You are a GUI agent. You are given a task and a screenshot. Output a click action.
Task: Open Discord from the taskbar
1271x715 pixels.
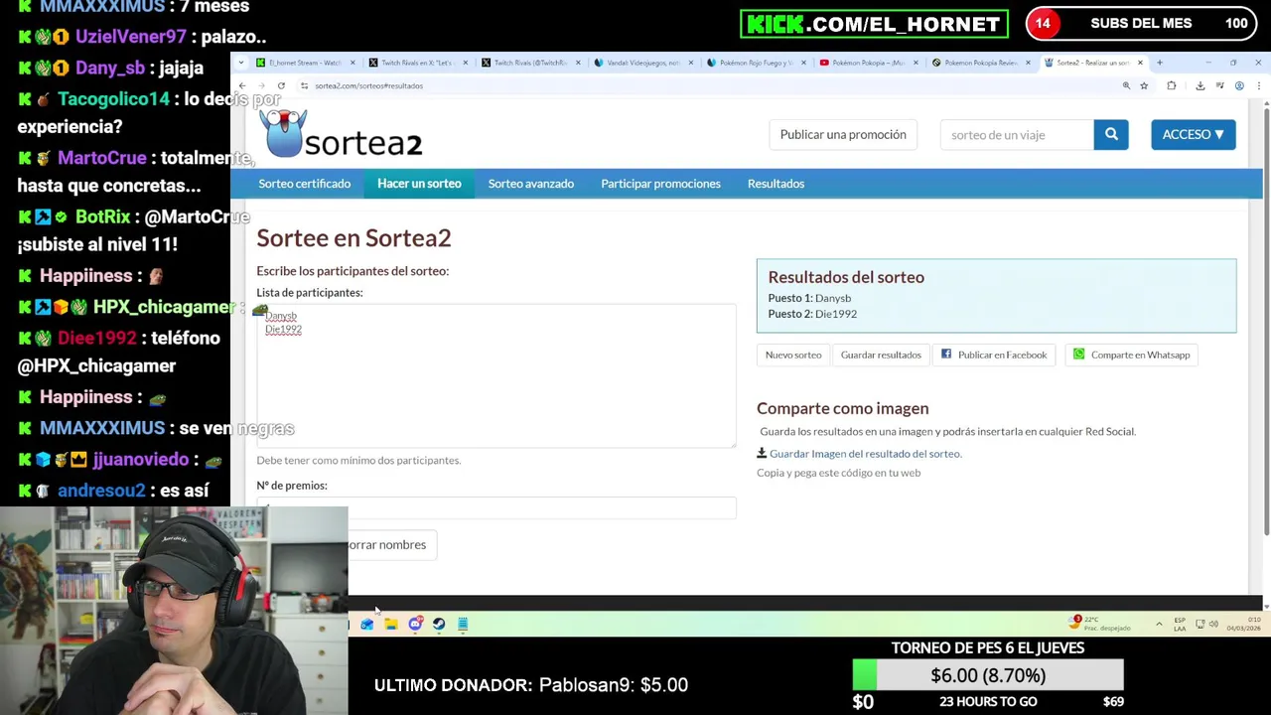[x=415, y=624]
